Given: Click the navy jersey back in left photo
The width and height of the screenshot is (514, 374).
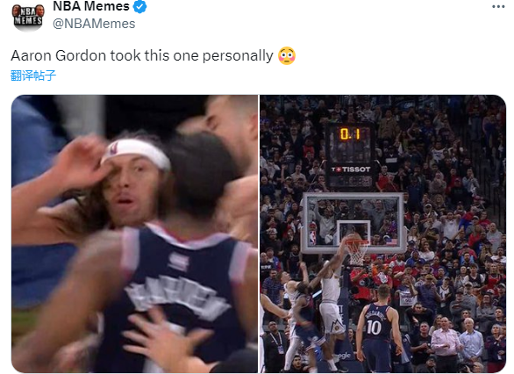Looking at the screenshot, I should (x=179, y=295).
